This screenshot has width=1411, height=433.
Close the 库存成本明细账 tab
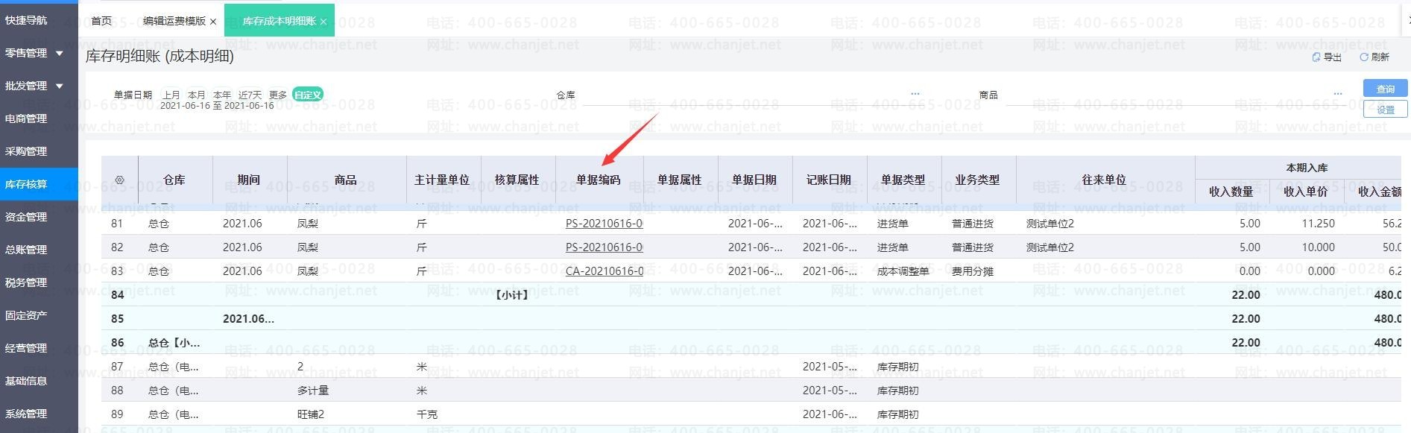[323, 22]
